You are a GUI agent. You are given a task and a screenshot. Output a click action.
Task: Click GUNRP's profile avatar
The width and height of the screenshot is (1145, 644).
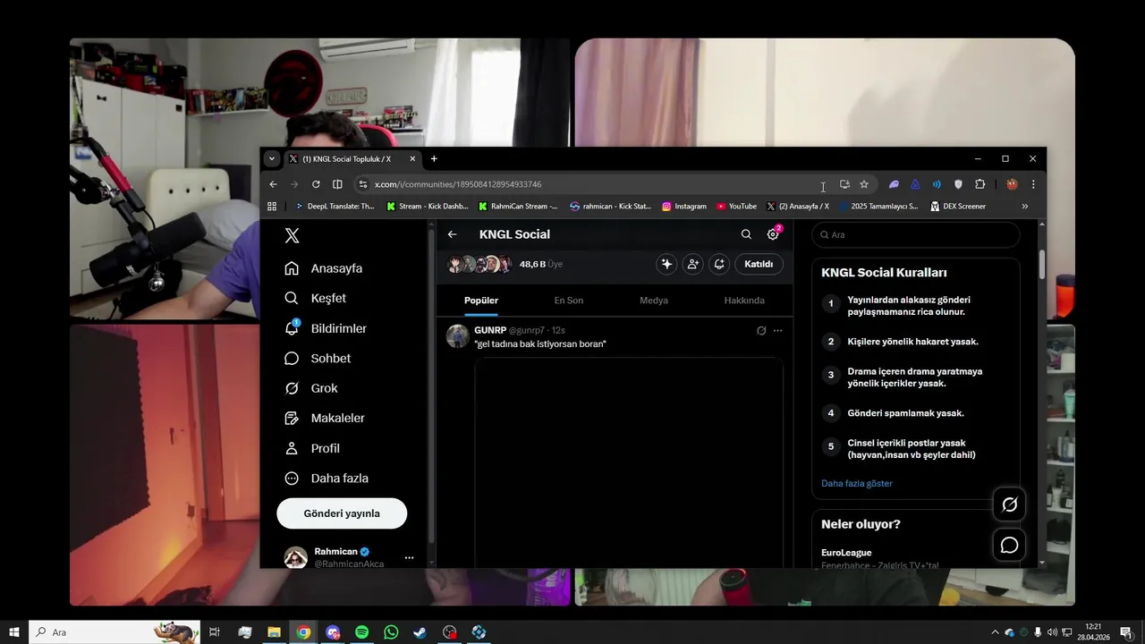point(458,335)
